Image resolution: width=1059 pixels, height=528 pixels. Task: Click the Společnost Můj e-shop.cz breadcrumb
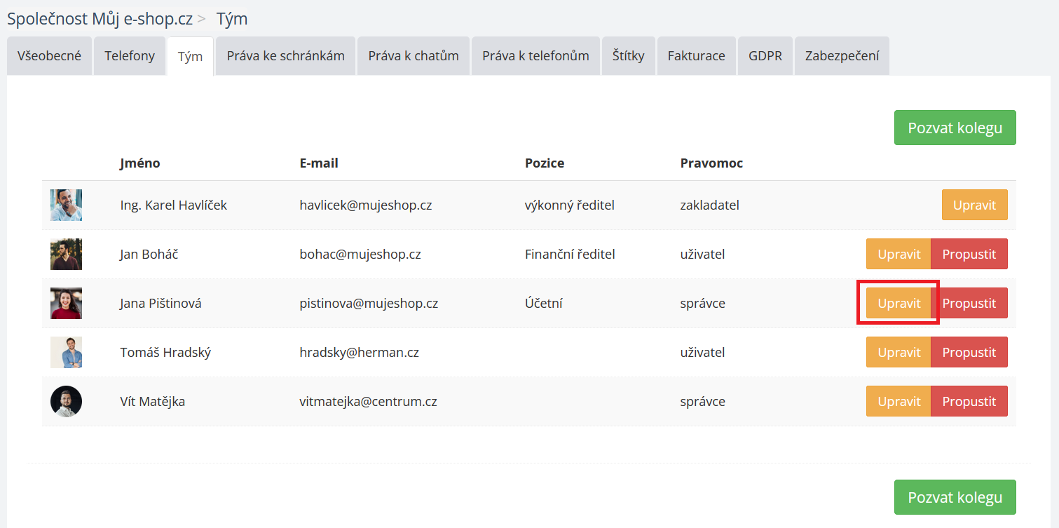pos(100,19)
